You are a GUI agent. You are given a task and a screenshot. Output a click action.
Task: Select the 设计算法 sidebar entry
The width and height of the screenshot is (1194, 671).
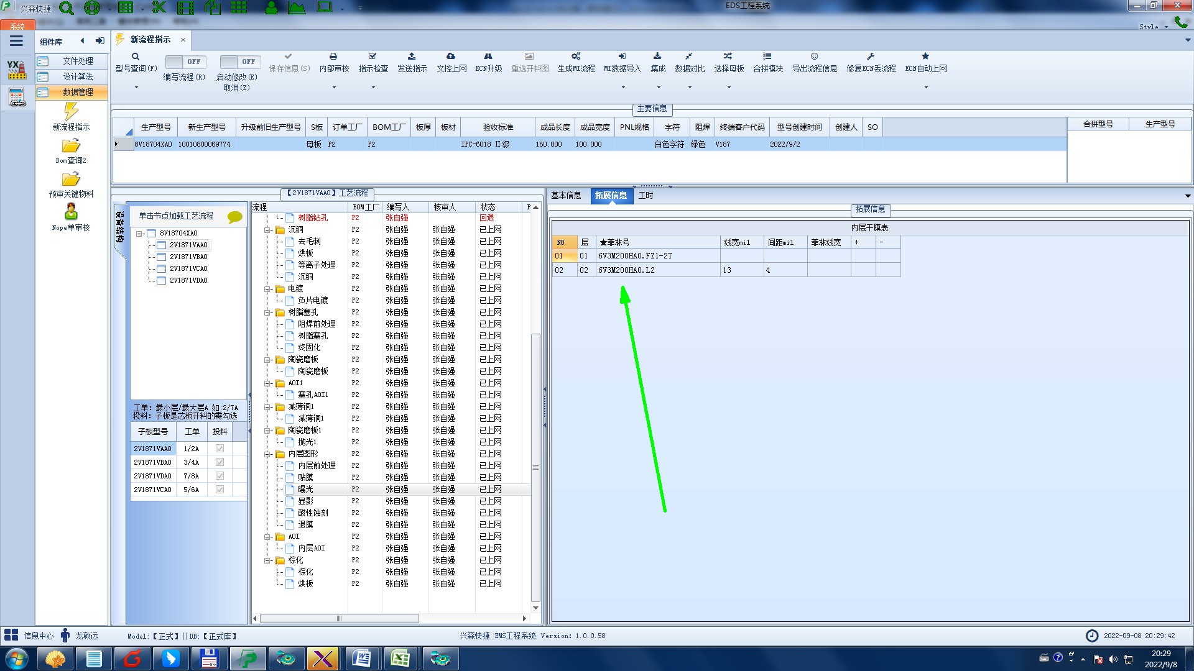78,76
